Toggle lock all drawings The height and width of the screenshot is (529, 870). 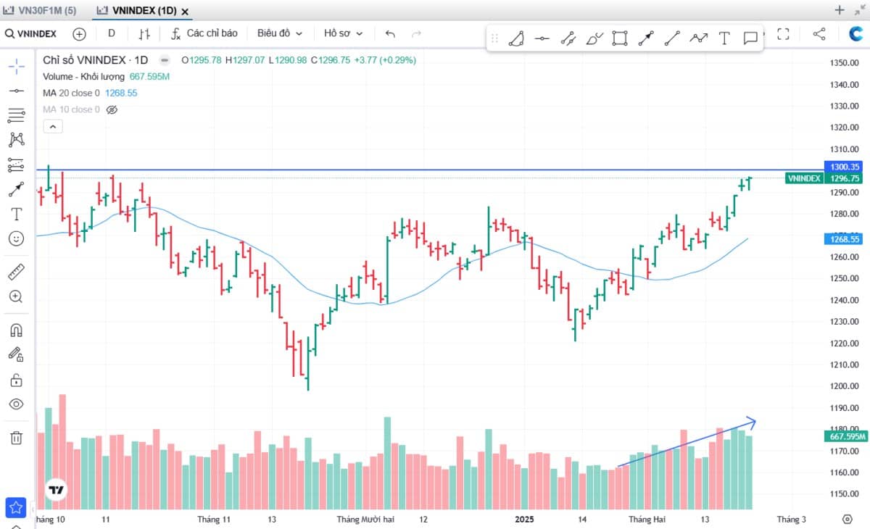point(16,380)
